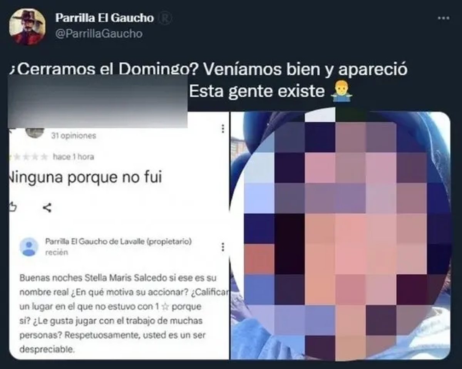Viewport: 462px width, 369px height.
Task: Click the shrugging man emoji in tweet
Action: coord(341,92)
